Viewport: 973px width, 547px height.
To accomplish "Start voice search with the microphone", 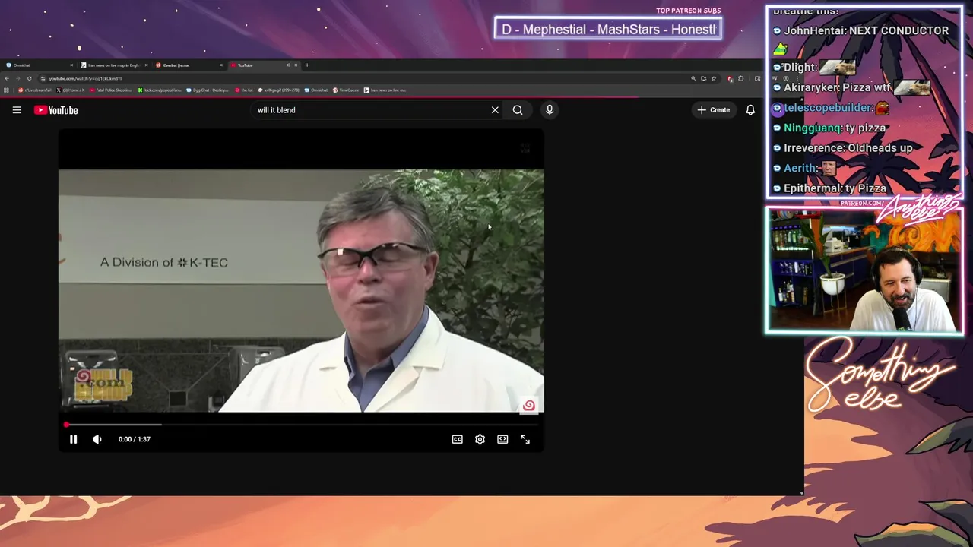I will 550,110.
